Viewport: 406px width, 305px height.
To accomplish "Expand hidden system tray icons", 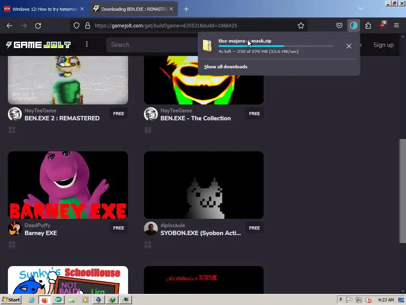I will tap(341, 299).
